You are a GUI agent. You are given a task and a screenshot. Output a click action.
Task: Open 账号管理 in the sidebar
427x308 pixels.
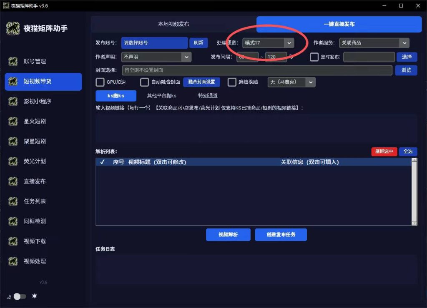(43, 61)
